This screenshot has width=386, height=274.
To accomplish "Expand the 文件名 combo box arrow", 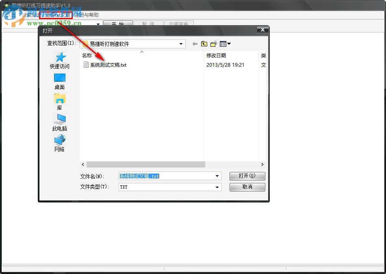I will coord(217,176).
